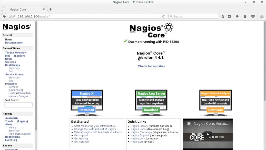Open Nagios Labs quick link
This screenshot has height=150, width=266.
pos(138,129)
